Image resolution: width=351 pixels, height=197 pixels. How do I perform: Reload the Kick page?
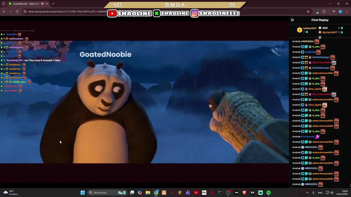(17, 11)
